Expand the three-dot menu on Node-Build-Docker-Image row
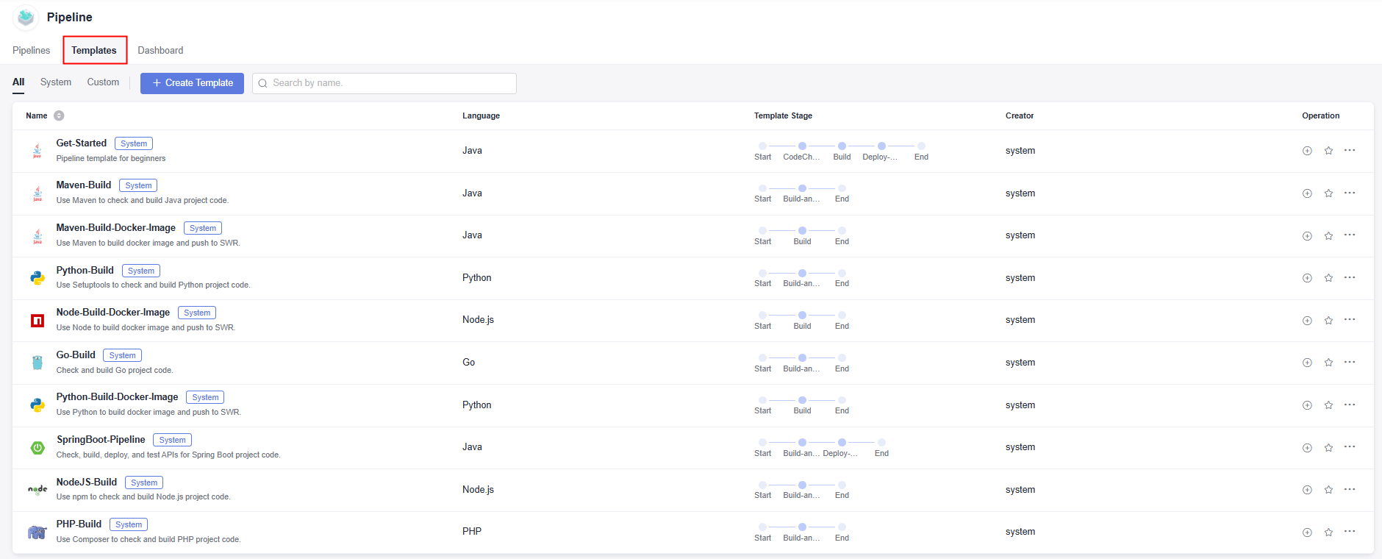 coord(1350,320)
